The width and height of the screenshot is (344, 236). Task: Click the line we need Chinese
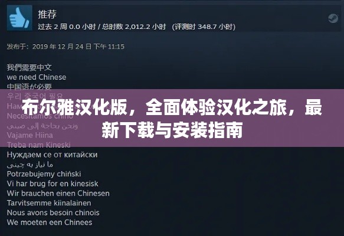(37, 77)
